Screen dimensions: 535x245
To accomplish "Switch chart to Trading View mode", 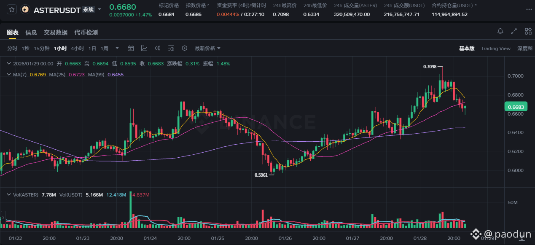I will click(x=496, y=48).
